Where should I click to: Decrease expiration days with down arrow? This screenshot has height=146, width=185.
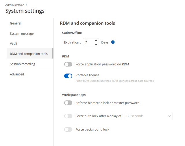96,44
